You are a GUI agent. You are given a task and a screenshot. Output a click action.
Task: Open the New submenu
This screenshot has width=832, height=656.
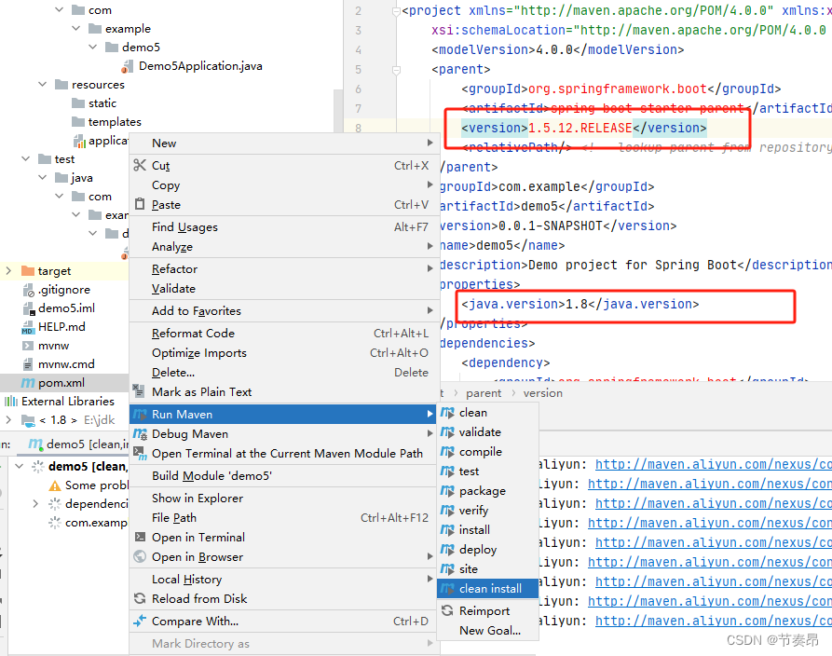click(x=282, y=143)
